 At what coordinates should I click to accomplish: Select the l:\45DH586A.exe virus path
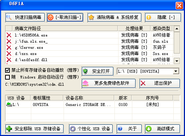[x=31, y=35]
